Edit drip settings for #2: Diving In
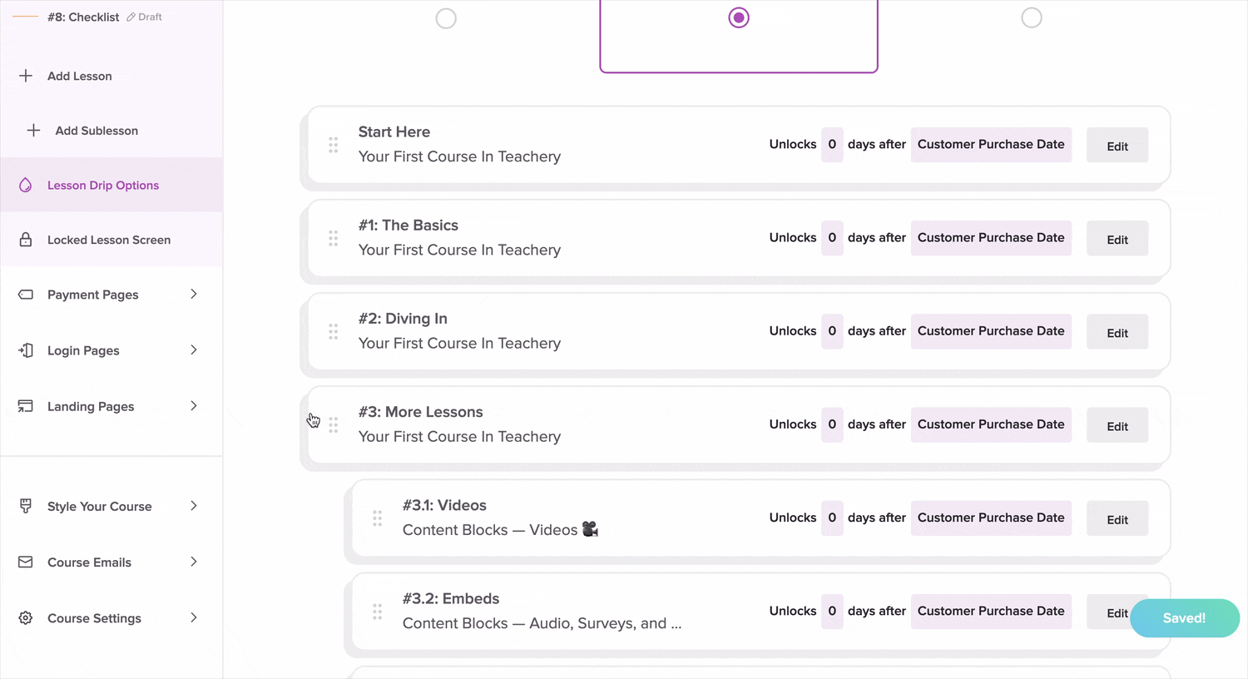This screenshot has height=679, width=1248. [x=1117, y=333]
